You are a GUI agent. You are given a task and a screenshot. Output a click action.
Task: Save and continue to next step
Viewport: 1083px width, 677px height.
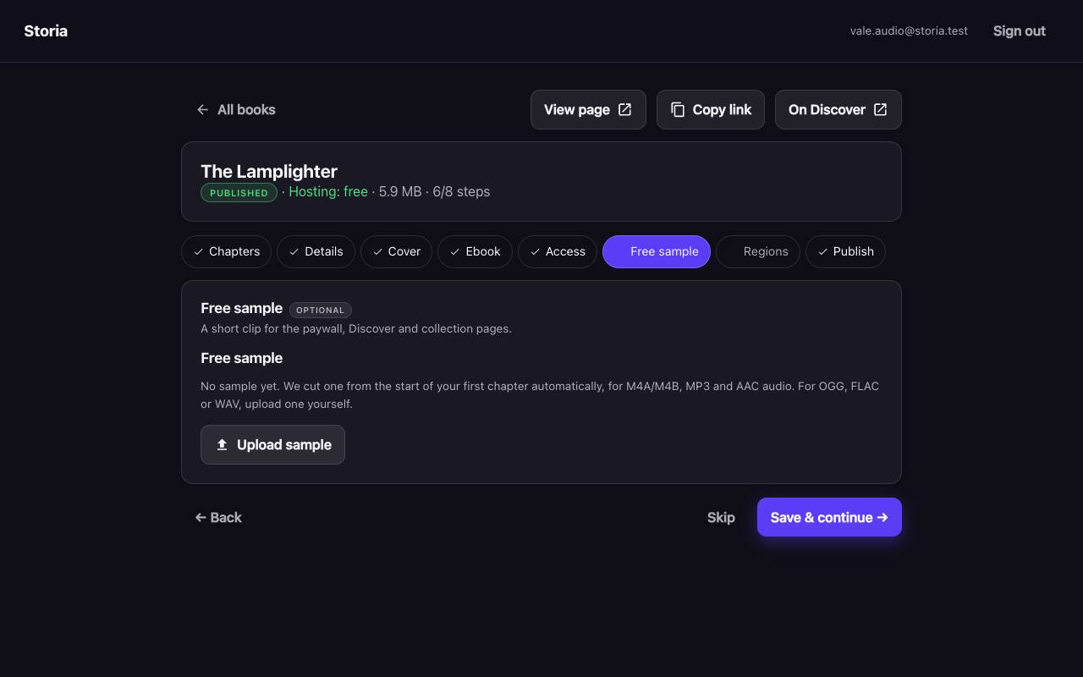click(x=829, y=517)
